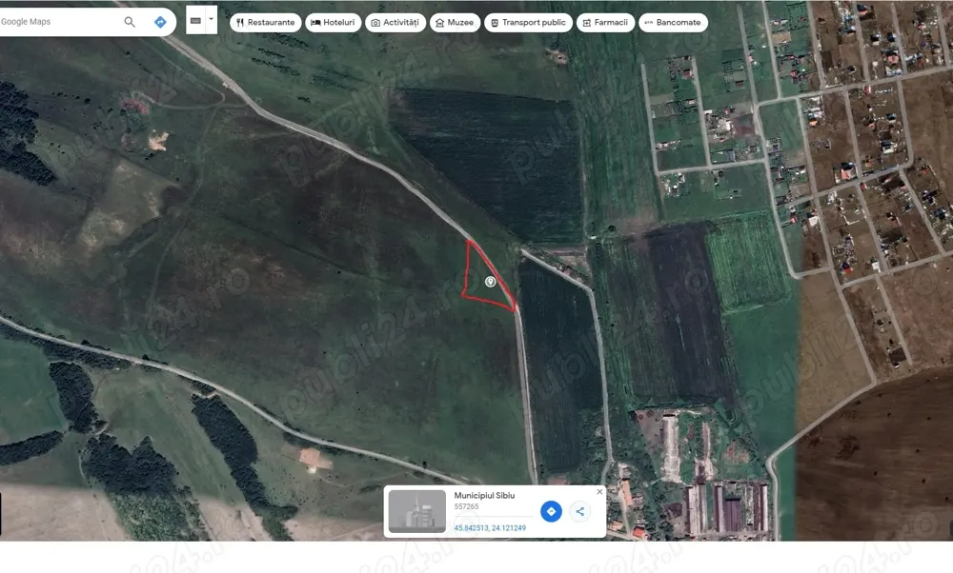Select the Hoteluri category chip
953x573 pixels.
[333, 23]
